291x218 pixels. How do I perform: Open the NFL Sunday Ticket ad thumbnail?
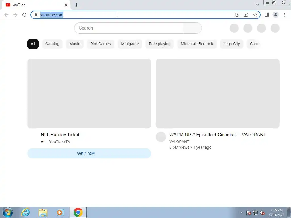coord(89,93)
